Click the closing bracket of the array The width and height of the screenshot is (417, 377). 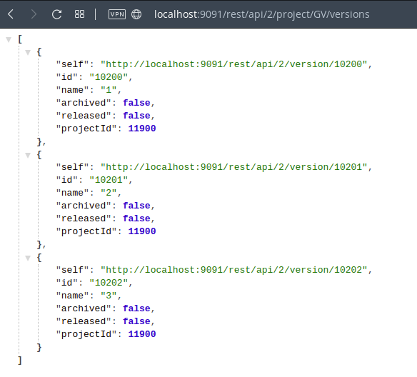point(20,361)
